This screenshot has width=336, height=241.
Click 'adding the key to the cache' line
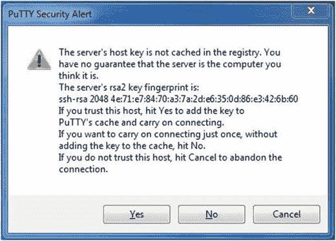coord(132,146)
